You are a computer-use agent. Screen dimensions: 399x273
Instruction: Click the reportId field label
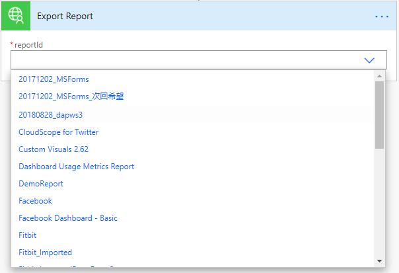tap(28, 45)
